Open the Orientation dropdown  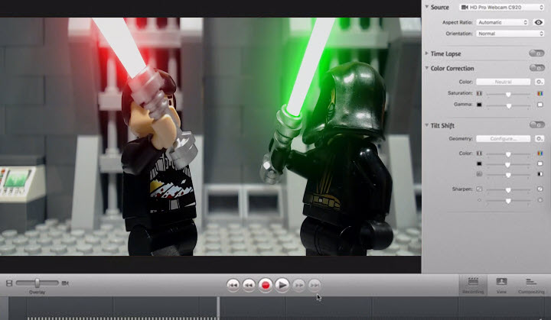point(510,34)
